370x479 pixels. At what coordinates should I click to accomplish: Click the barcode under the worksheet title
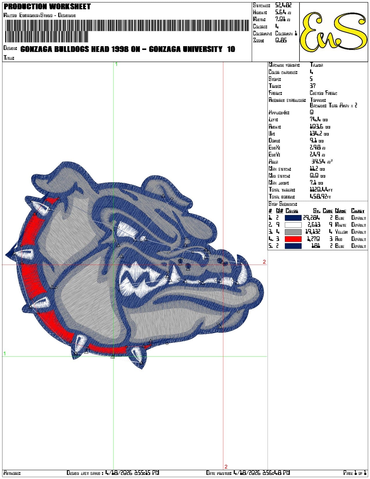(x=127, y=31)
